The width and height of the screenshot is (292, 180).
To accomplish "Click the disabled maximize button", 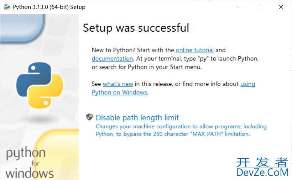I will pos(260,7).
